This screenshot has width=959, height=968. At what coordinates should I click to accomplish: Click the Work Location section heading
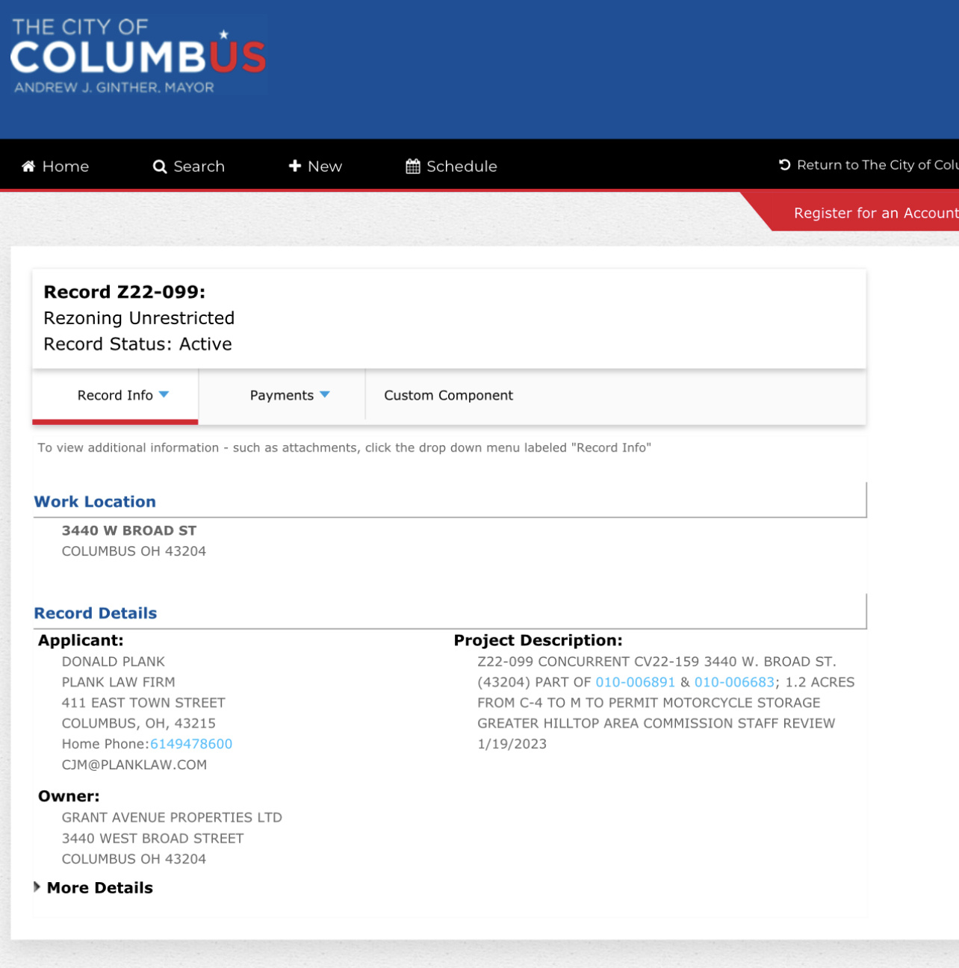coord(95,502)
